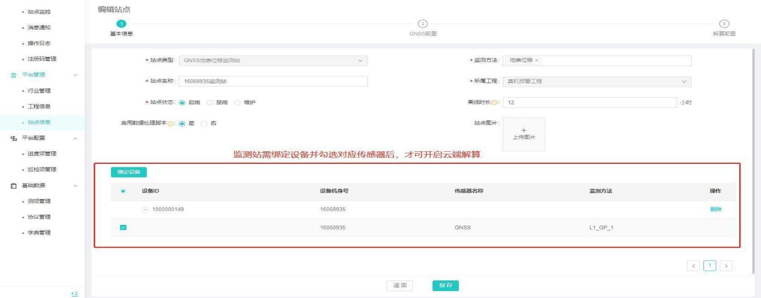Click the 基础数据 menu icon

point(7,186)
